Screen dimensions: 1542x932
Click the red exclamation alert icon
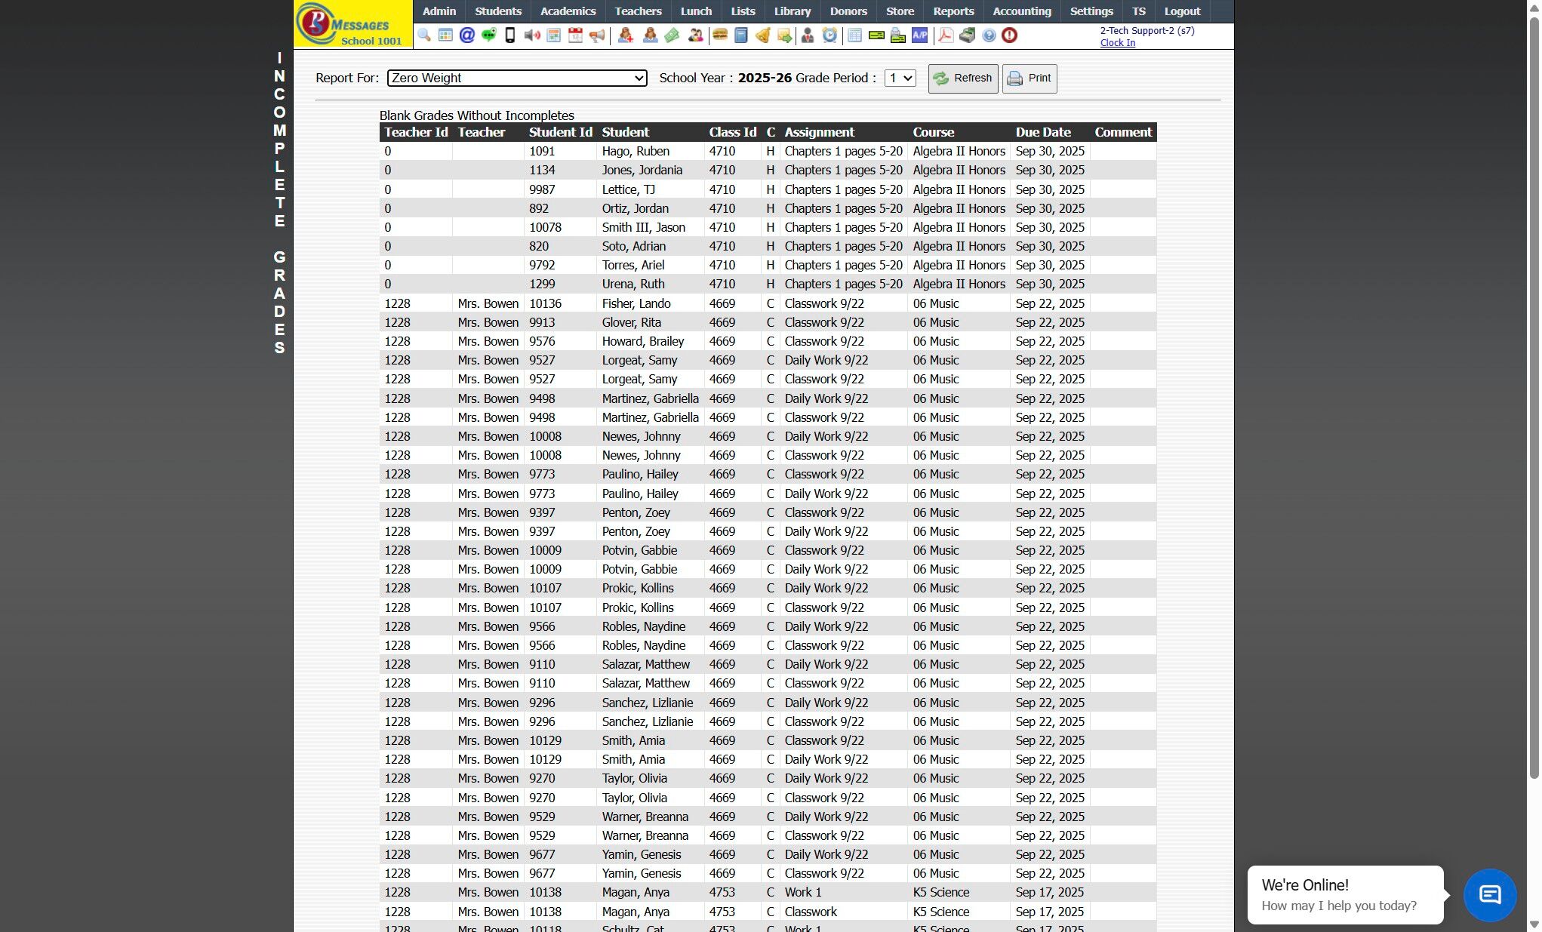point(1010,35)
